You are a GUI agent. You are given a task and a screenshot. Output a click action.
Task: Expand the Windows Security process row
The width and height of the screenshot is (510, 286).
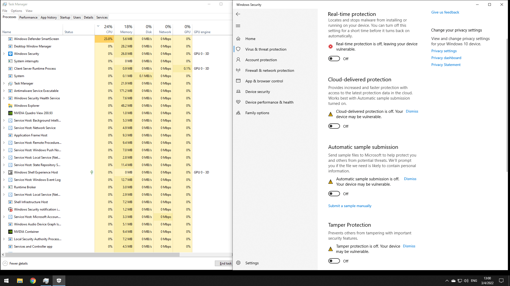(4, 54)
